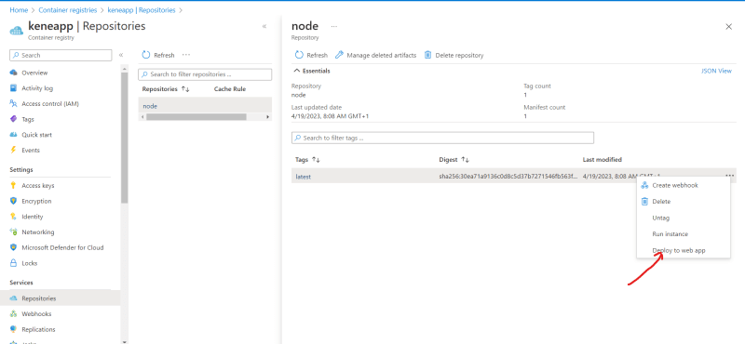
Task: Click sidebar scroll down arrow
Action: 125,341
